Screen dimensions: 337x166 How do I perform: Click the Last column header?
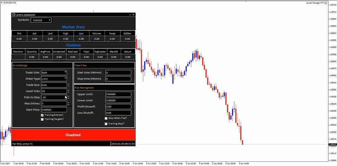(50, 34)
